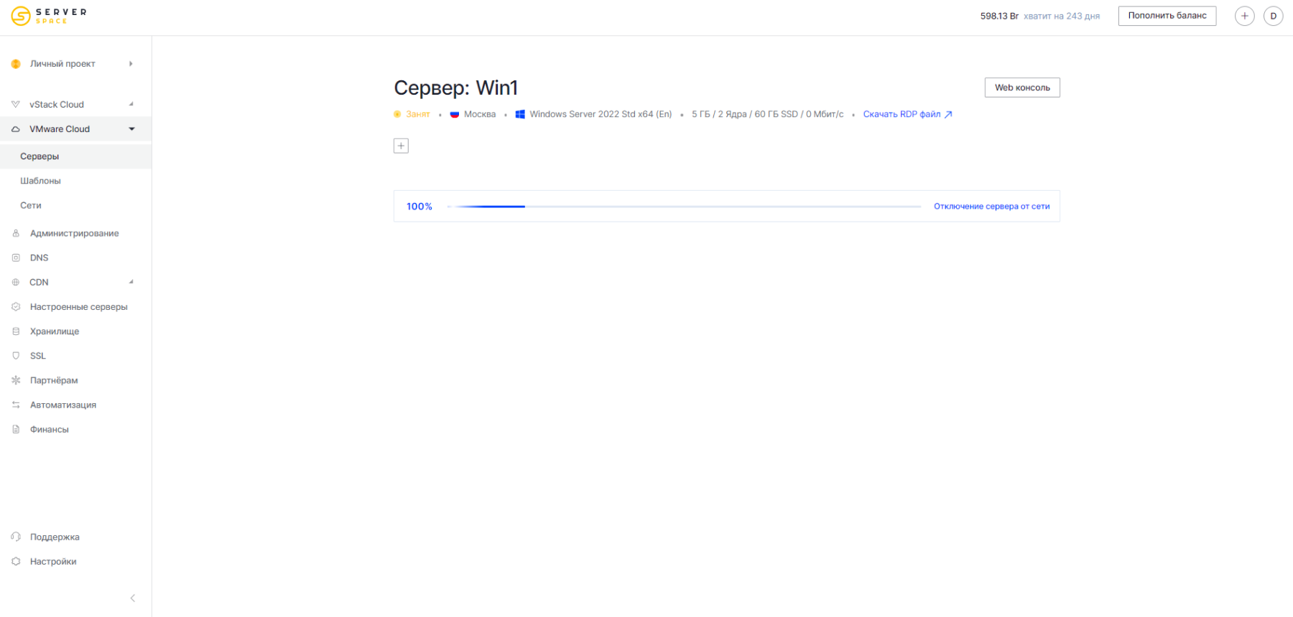1293x617 pixels.
Task: Expand the CDN section arrow
Action: click(131, 281)
